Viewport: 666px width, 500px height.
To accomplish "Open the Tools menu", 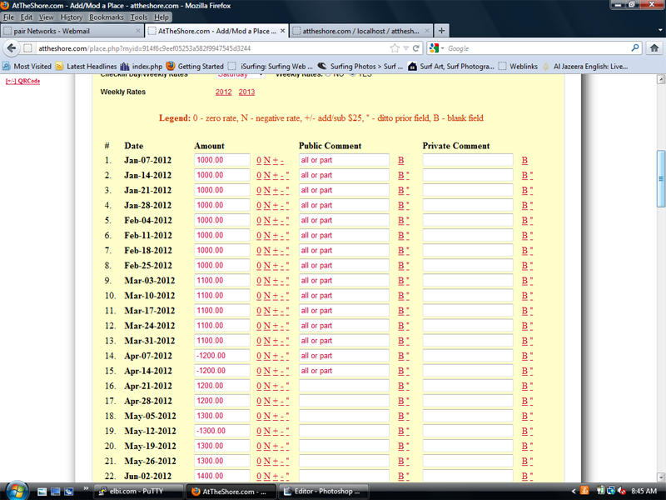I will (x=139, y=17).
